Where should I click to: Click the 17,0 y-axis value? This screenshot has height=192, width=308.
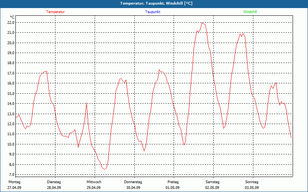(x=11, y=73)
